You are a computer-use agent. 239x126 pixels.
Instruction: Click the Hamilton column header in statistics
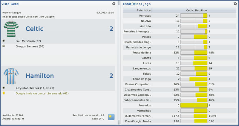[x=201, y=10]
